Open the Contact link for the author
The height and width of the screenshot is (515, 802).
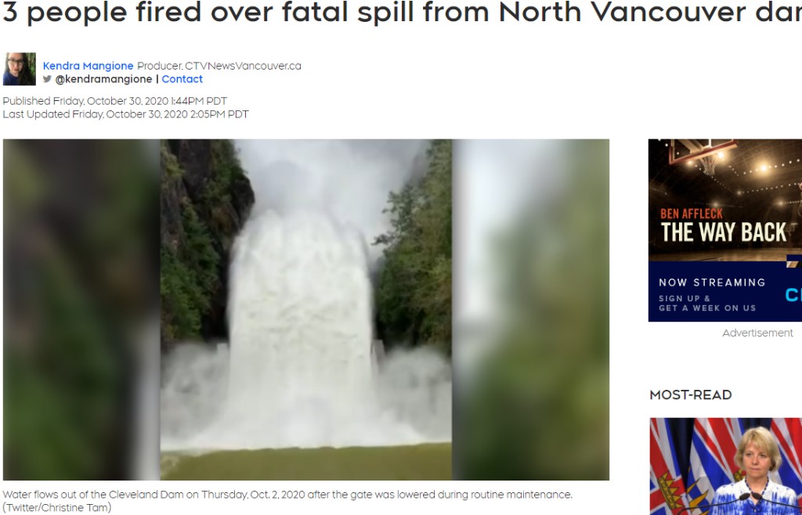(182, 79)
